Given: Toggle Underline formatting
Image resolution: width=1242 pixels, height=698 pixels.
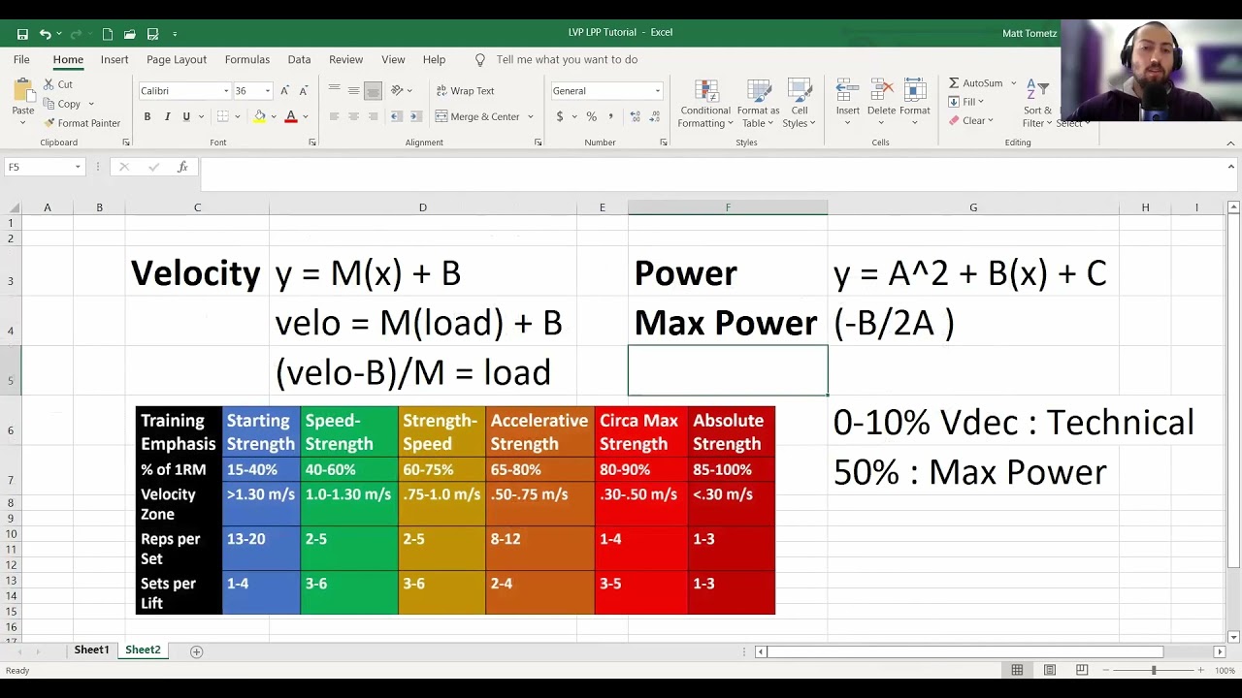Looking at the screenshot, I should point(186,116).
